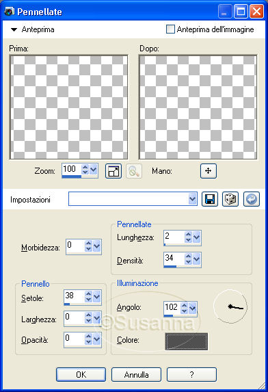This screenshot has width=268, height=392.
Task: Click the greyed-out preview magnifier icon
Action: pyautogui.click(x=134, y=171)
